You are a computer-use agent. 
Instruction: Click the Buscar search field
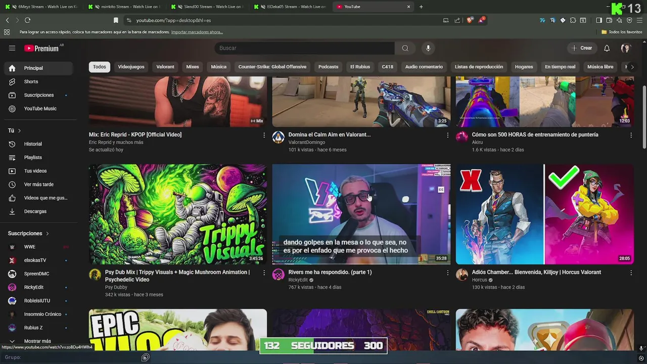(x=305, y=48)
